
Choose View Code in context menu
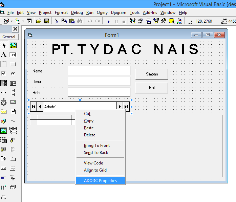(100, 163)
